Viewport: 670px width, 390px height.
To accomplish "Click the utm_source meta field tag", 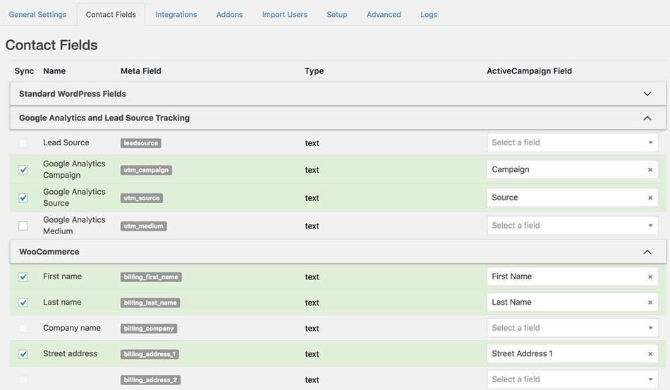I will pyautogui.click(x=142, y=198).
